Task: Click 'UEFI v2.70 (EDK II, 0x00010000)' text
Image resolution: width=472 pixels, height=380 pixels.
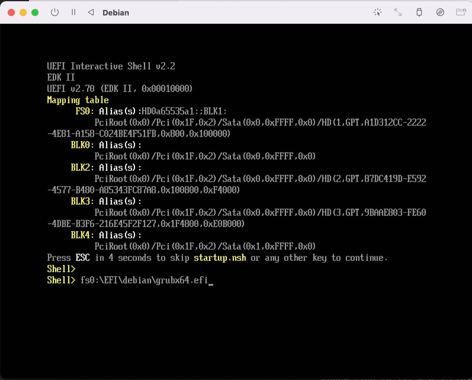Action: click(x=120, y=89)
